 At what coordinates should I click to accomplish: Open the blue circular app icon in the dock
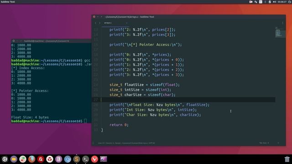pos(68,159)
